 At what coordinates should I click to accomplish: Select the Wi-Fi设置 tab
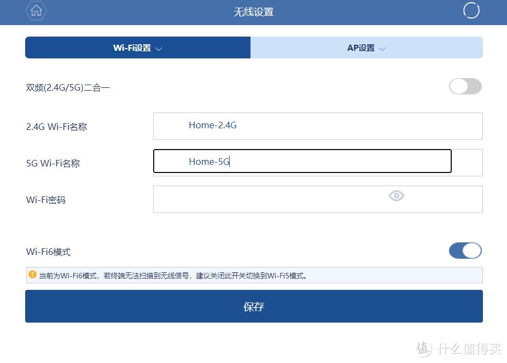[x=137, y=47]
